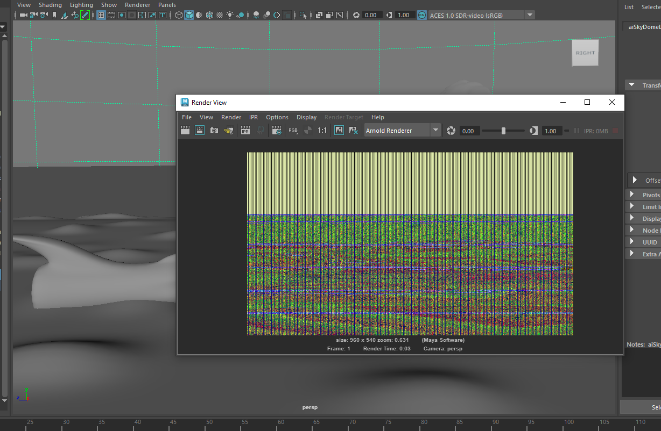Screen dimensions: 661x431
Task: Click the Isolate Select icon
Action: pos(303,15)
